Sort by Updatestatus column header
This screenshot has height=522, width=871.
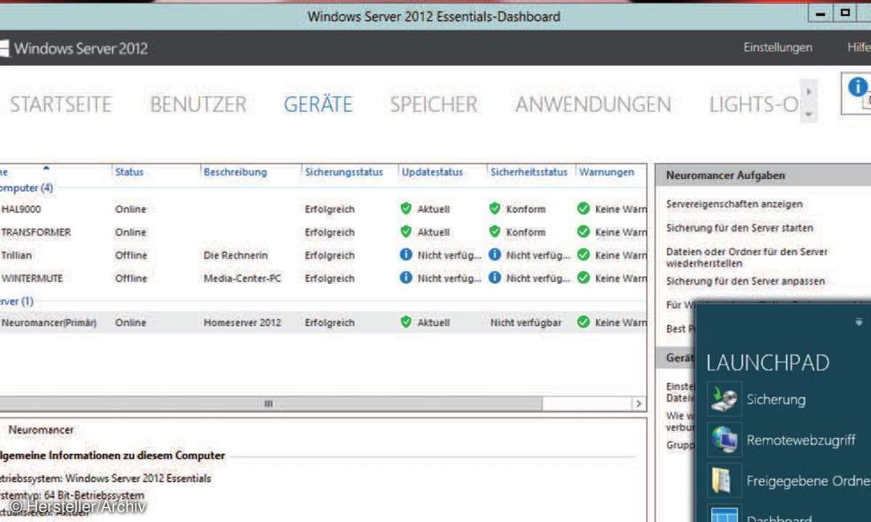(x=433, y=173)
